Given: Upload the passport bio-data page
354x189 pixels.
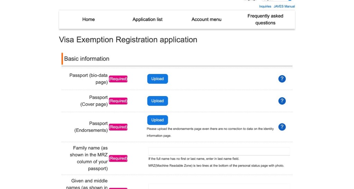Looking at the screenshot, I should 157,79.
